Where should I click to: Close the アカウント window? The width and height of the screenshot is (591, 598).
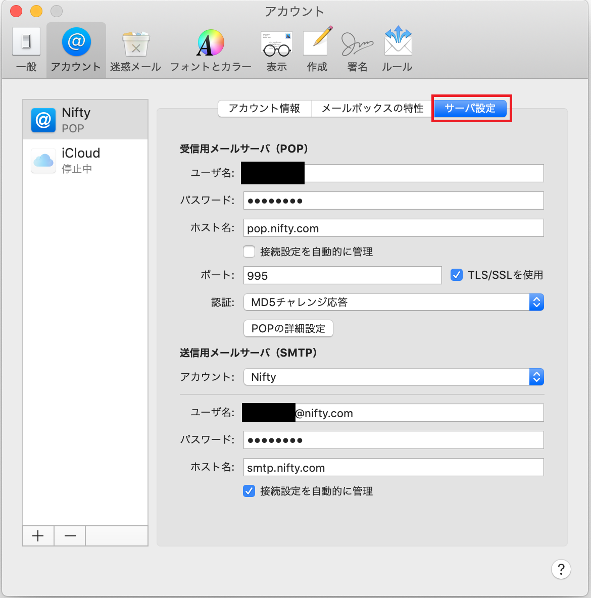pyautogui.click(x=16, y=11)
